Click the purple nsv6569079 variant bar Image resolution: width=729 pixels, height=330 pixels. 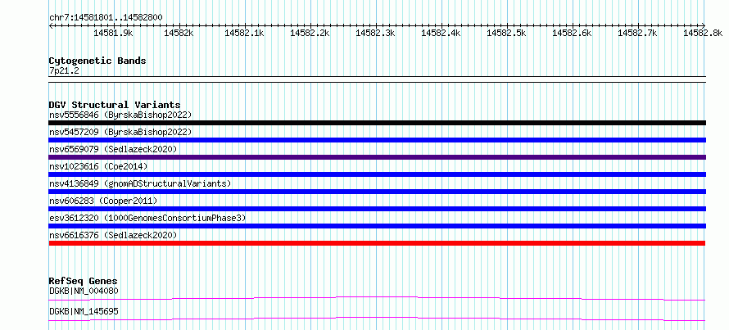click(377, 157)
